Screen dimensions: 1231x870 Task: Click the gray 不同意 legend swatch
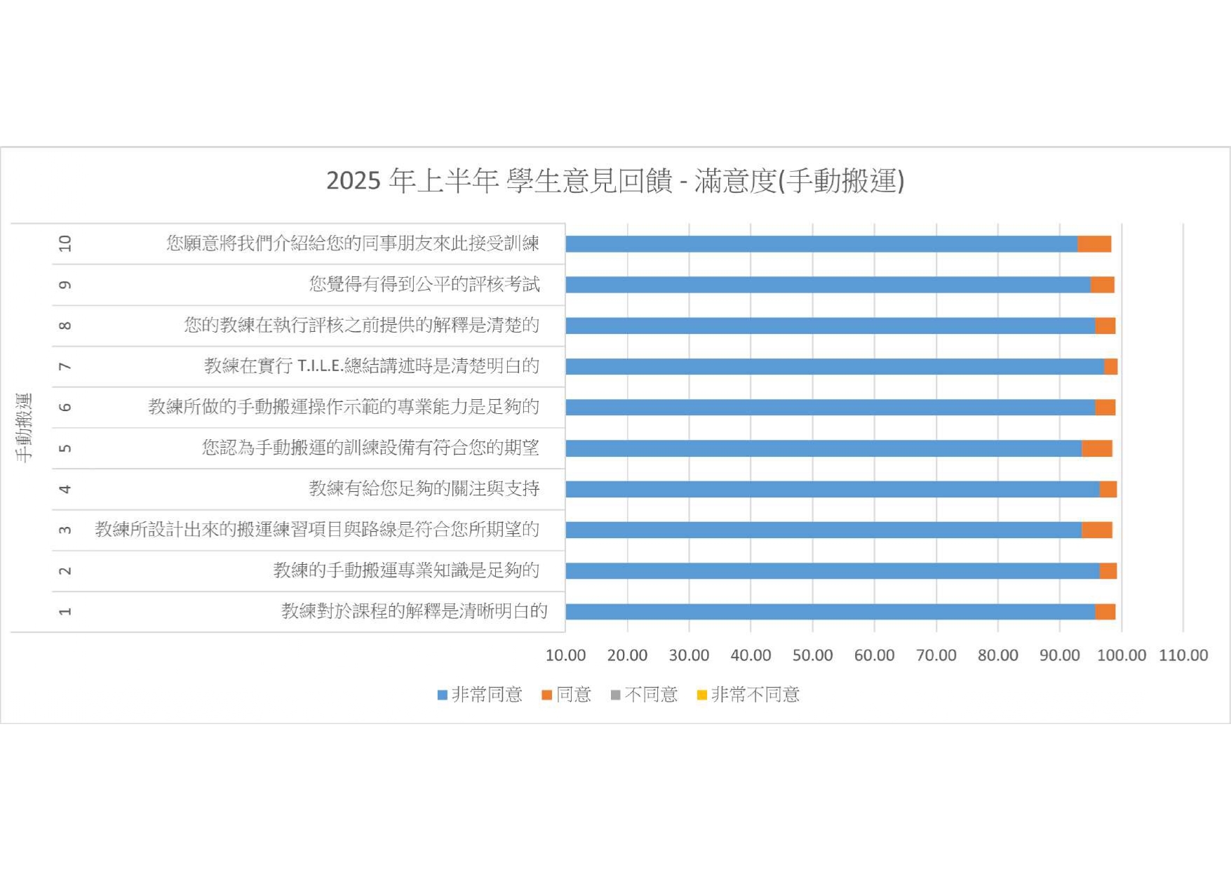(x=615, y=695)
